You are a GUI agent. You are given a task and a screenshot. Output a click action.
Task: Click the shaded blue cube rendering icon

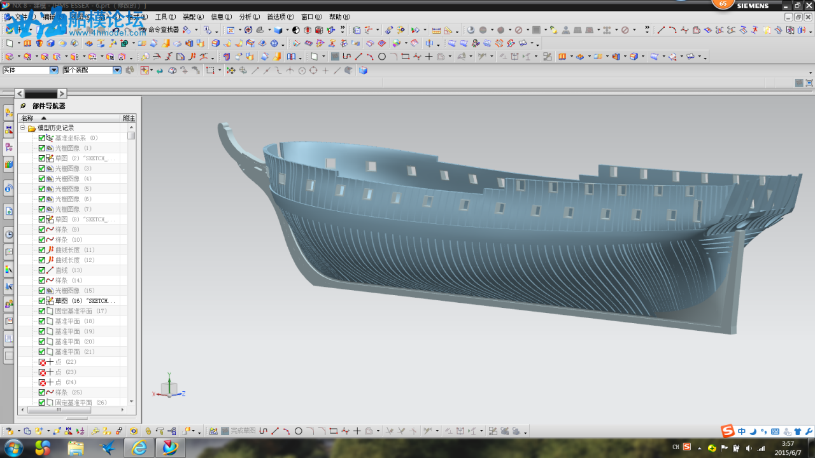click(x=278, y=30)
